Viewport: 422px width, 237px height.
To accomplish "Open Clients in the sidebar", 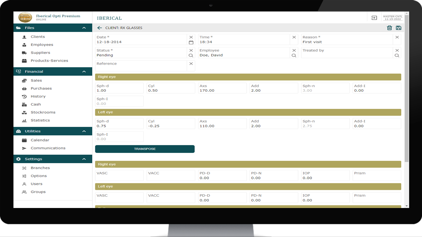I will (38, 37).
